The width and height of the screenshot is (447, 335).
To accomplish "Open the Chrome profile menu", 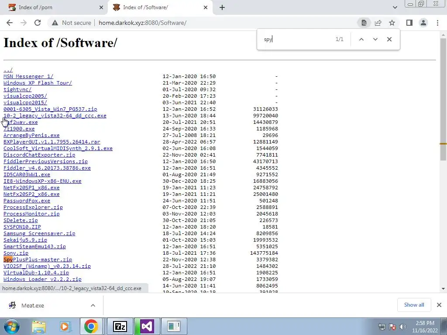I will (x=423, y=23).
